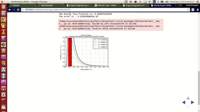Go to the next slide with right arrow
The width and height of the screenshot is (200, 112).
(192, 102)
